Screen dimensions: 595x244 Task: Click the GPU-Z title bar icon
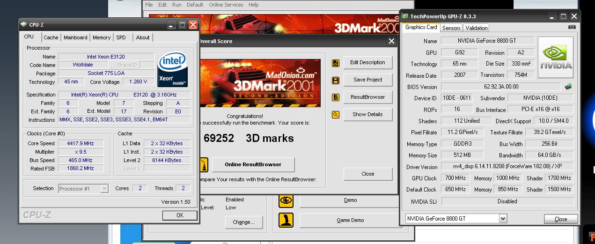[405, 16]
